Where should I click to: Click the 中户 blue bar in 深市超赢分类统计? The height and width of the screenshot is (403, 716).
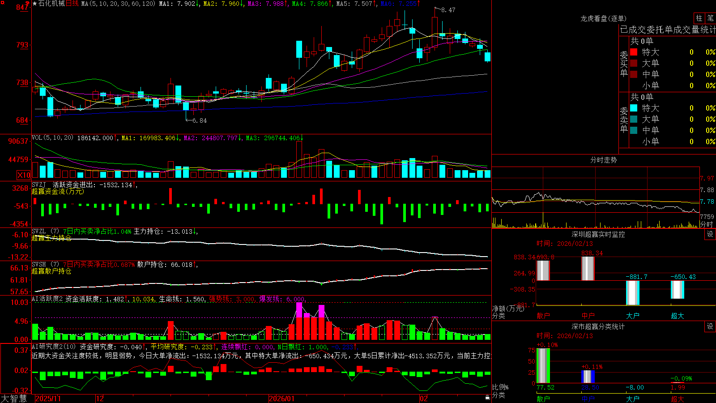coord(588,377)
